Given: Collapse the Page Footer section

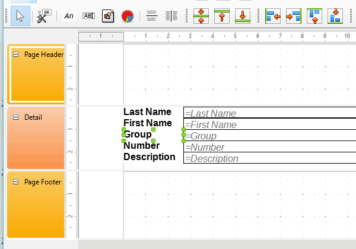Looking at the screenshot, I should click(15, 181).
